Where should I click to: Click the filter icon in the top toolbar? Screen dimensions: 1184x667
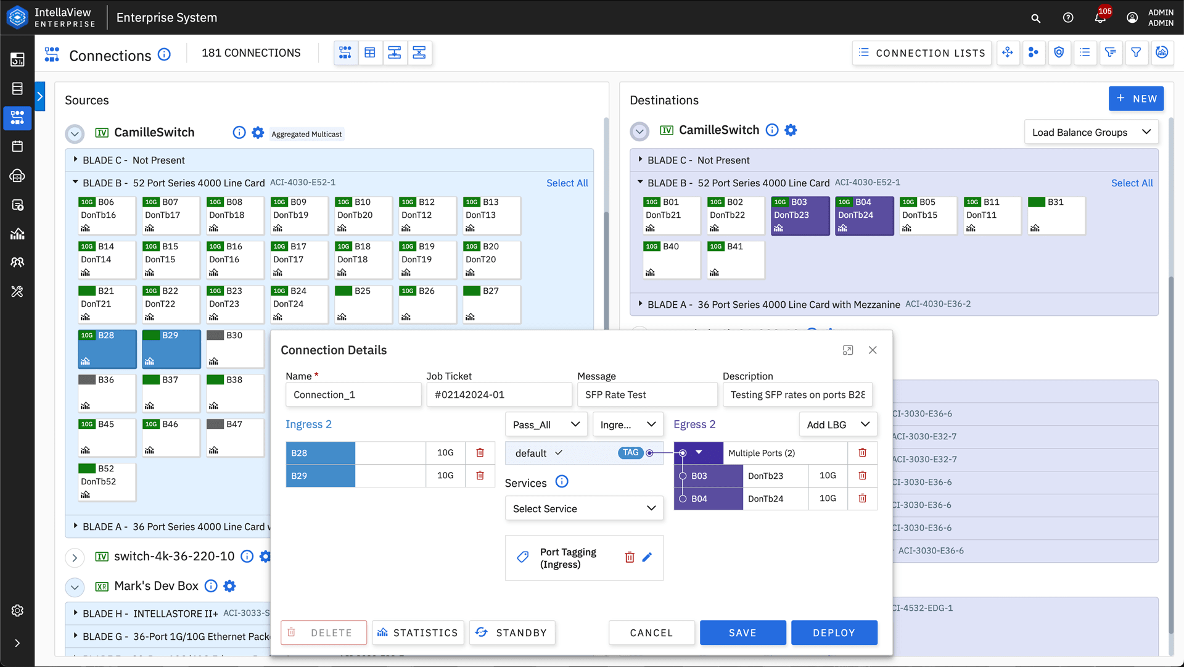click(x=1137, y=53)
